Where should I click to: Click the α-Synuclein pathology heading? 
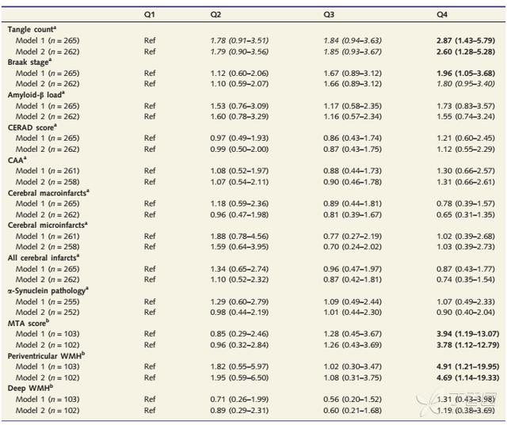tap(48, 290)
